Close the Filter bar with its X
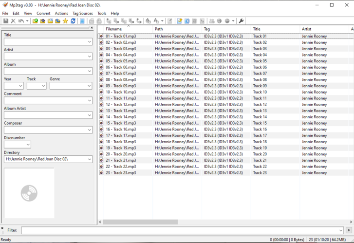The image size is (354, 243). pyautogui.click(x=2, y=228)
